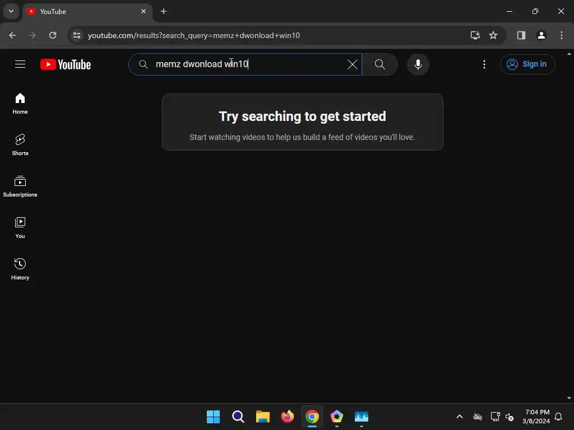Install YouTube app icon in address bar
The image size is (574, 430).
(475, 35)
